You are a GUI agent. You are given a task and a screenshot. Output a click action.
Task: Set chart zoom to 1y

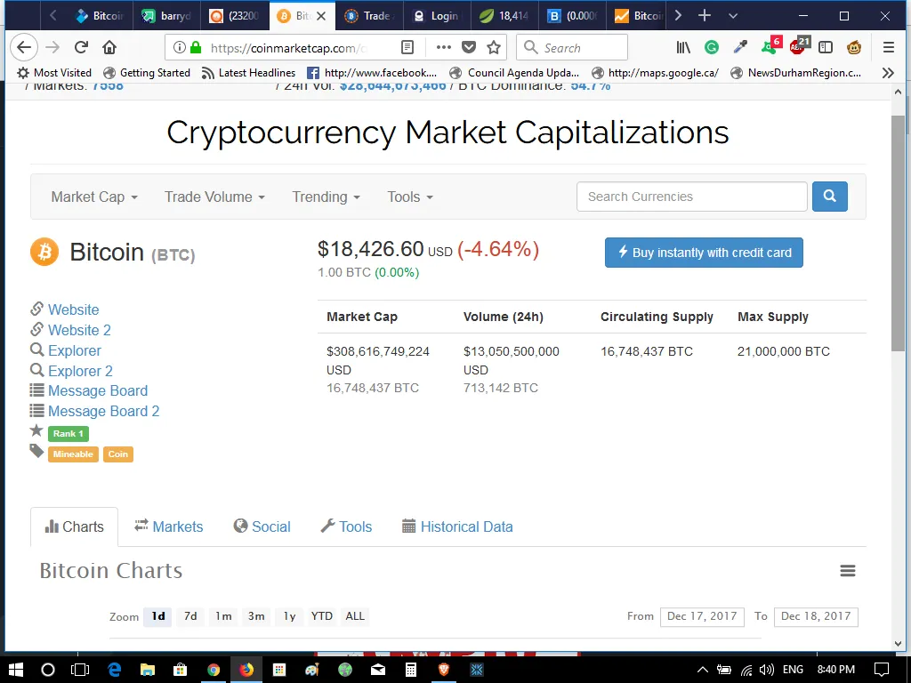[289, 616]
